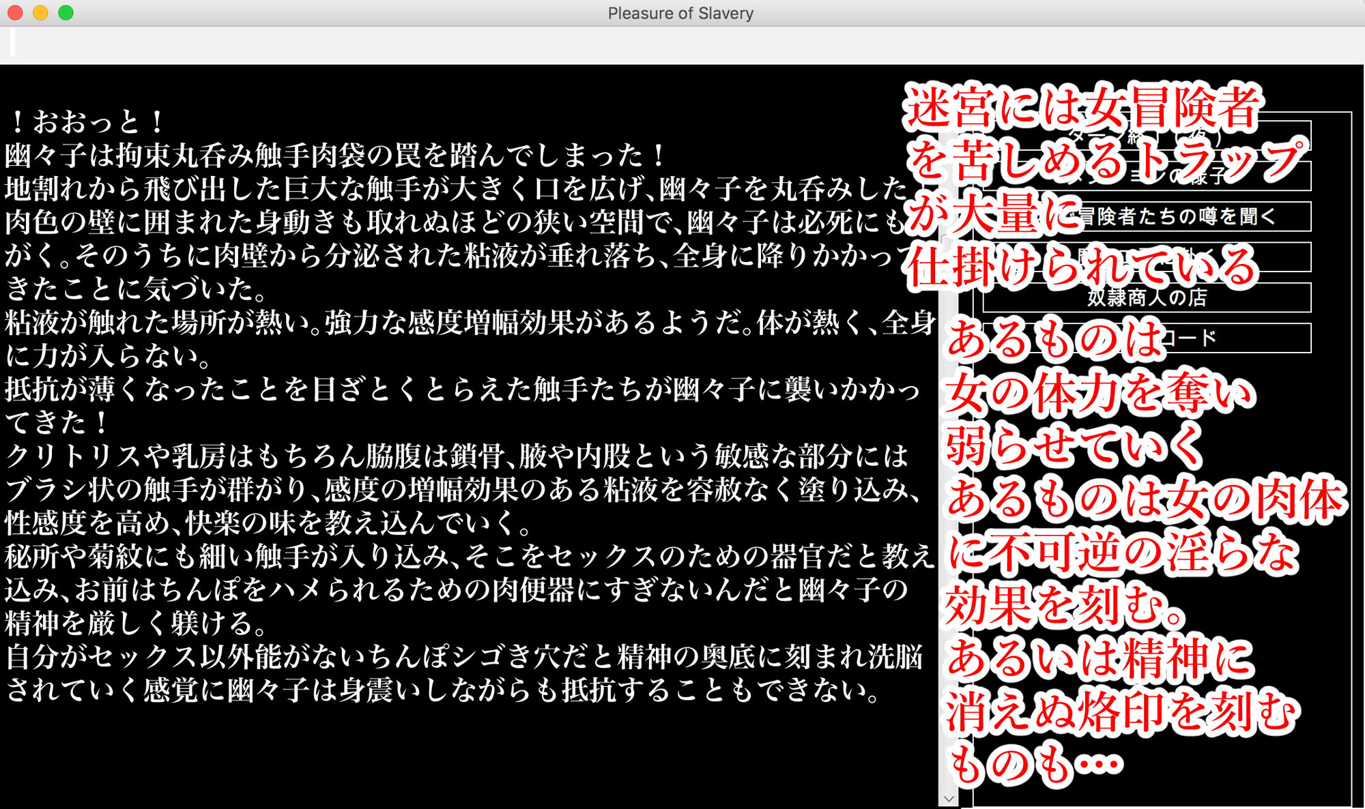The image size is (1365, 809).
Task: Click the 冒険者たちの噂を聞く menu button
Action: 1147,217
